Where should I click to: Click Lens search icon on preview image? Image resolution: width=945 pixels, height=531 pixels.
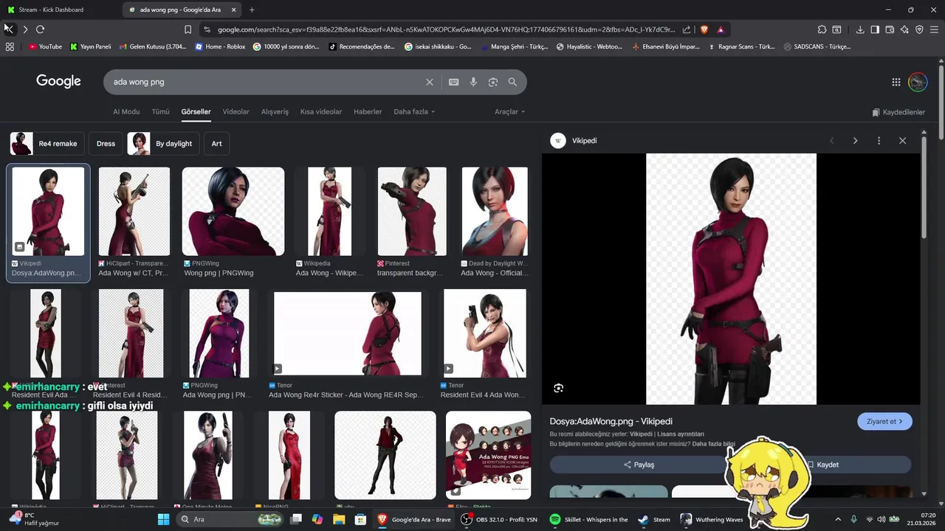pos(558,388)
